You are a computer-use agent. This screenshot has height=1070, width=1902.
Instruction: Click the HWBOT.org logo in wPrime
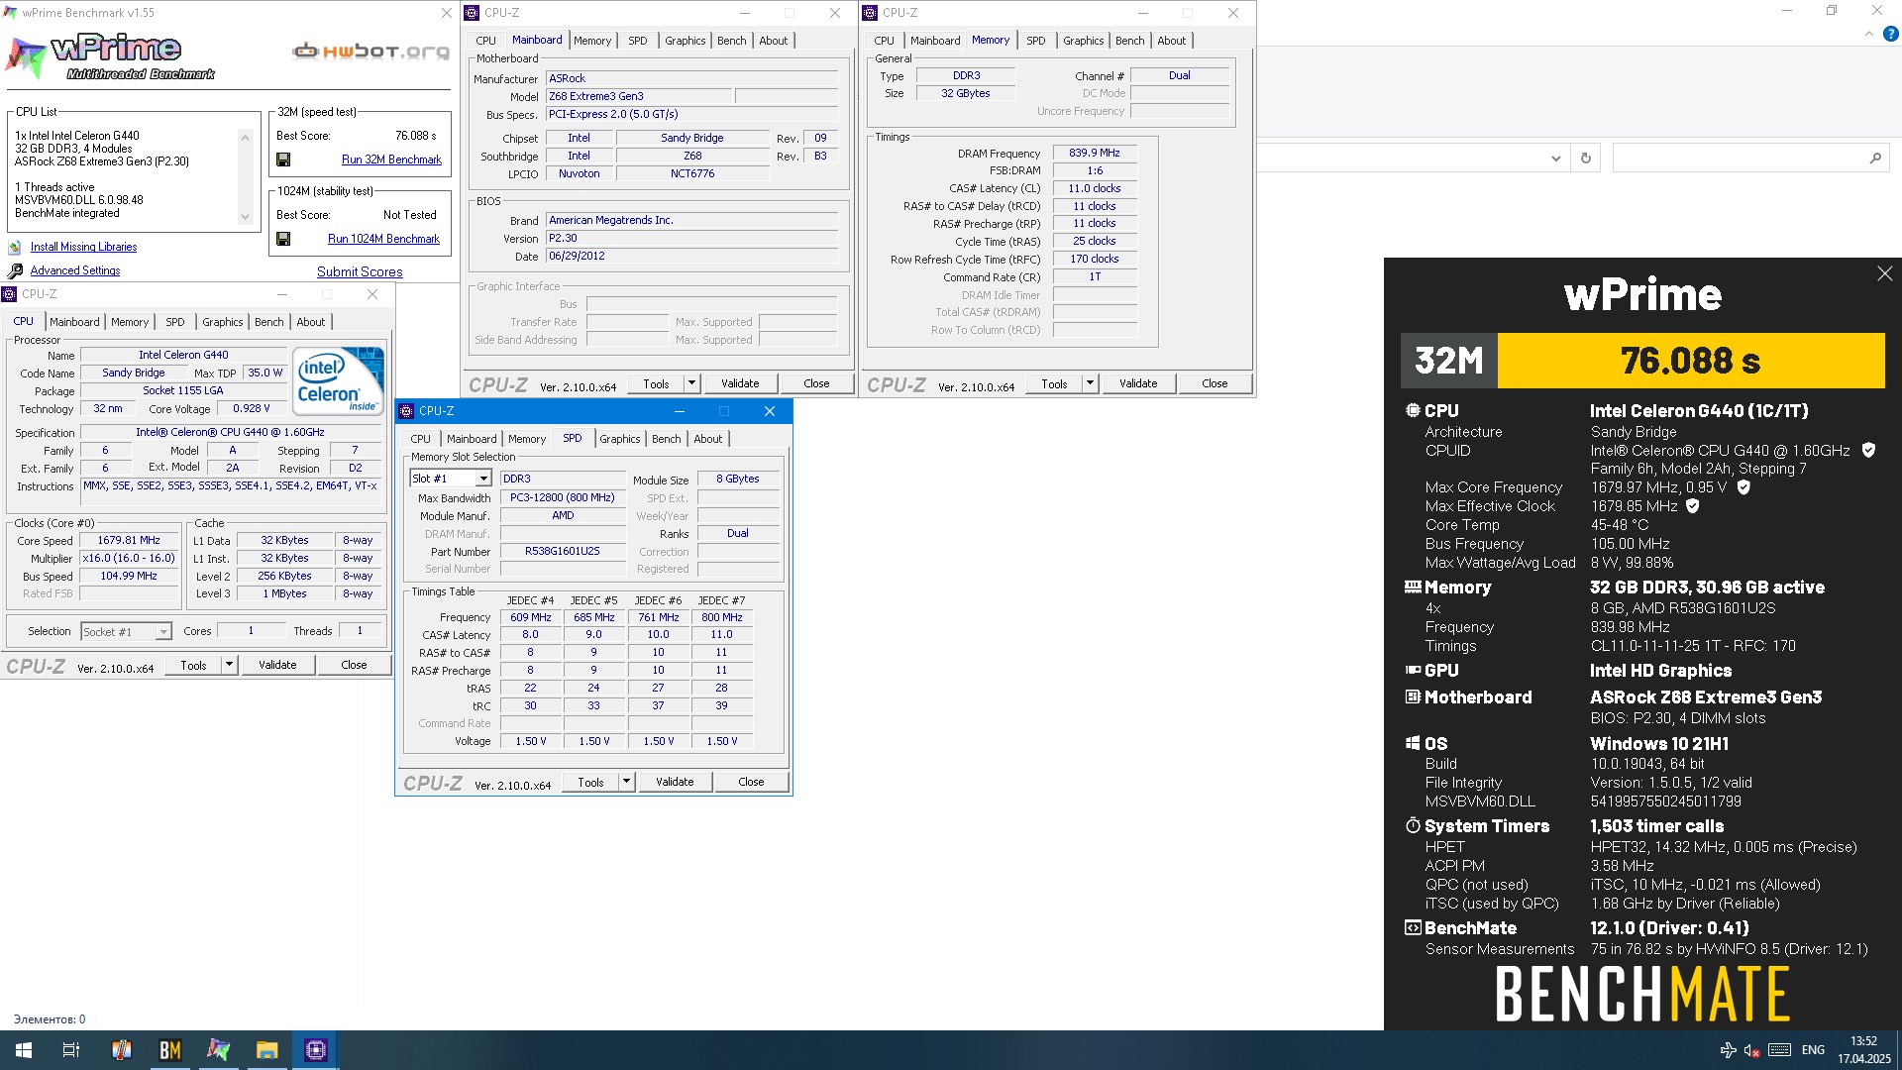(370, 51)
